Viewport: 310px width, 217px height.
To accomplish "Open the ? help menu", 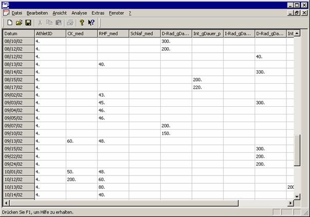I will point(130,13).
